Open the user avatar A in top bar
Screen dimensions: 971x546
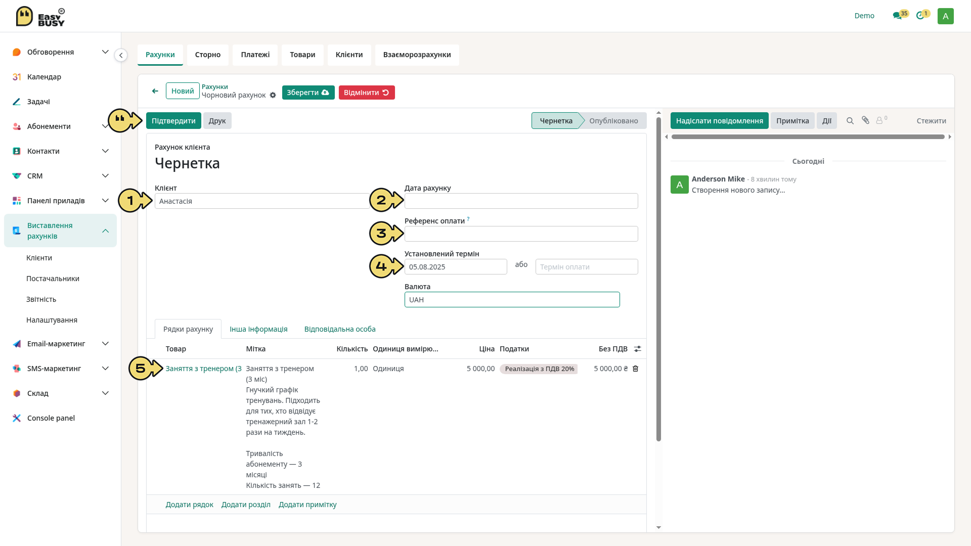coord(945,16)
